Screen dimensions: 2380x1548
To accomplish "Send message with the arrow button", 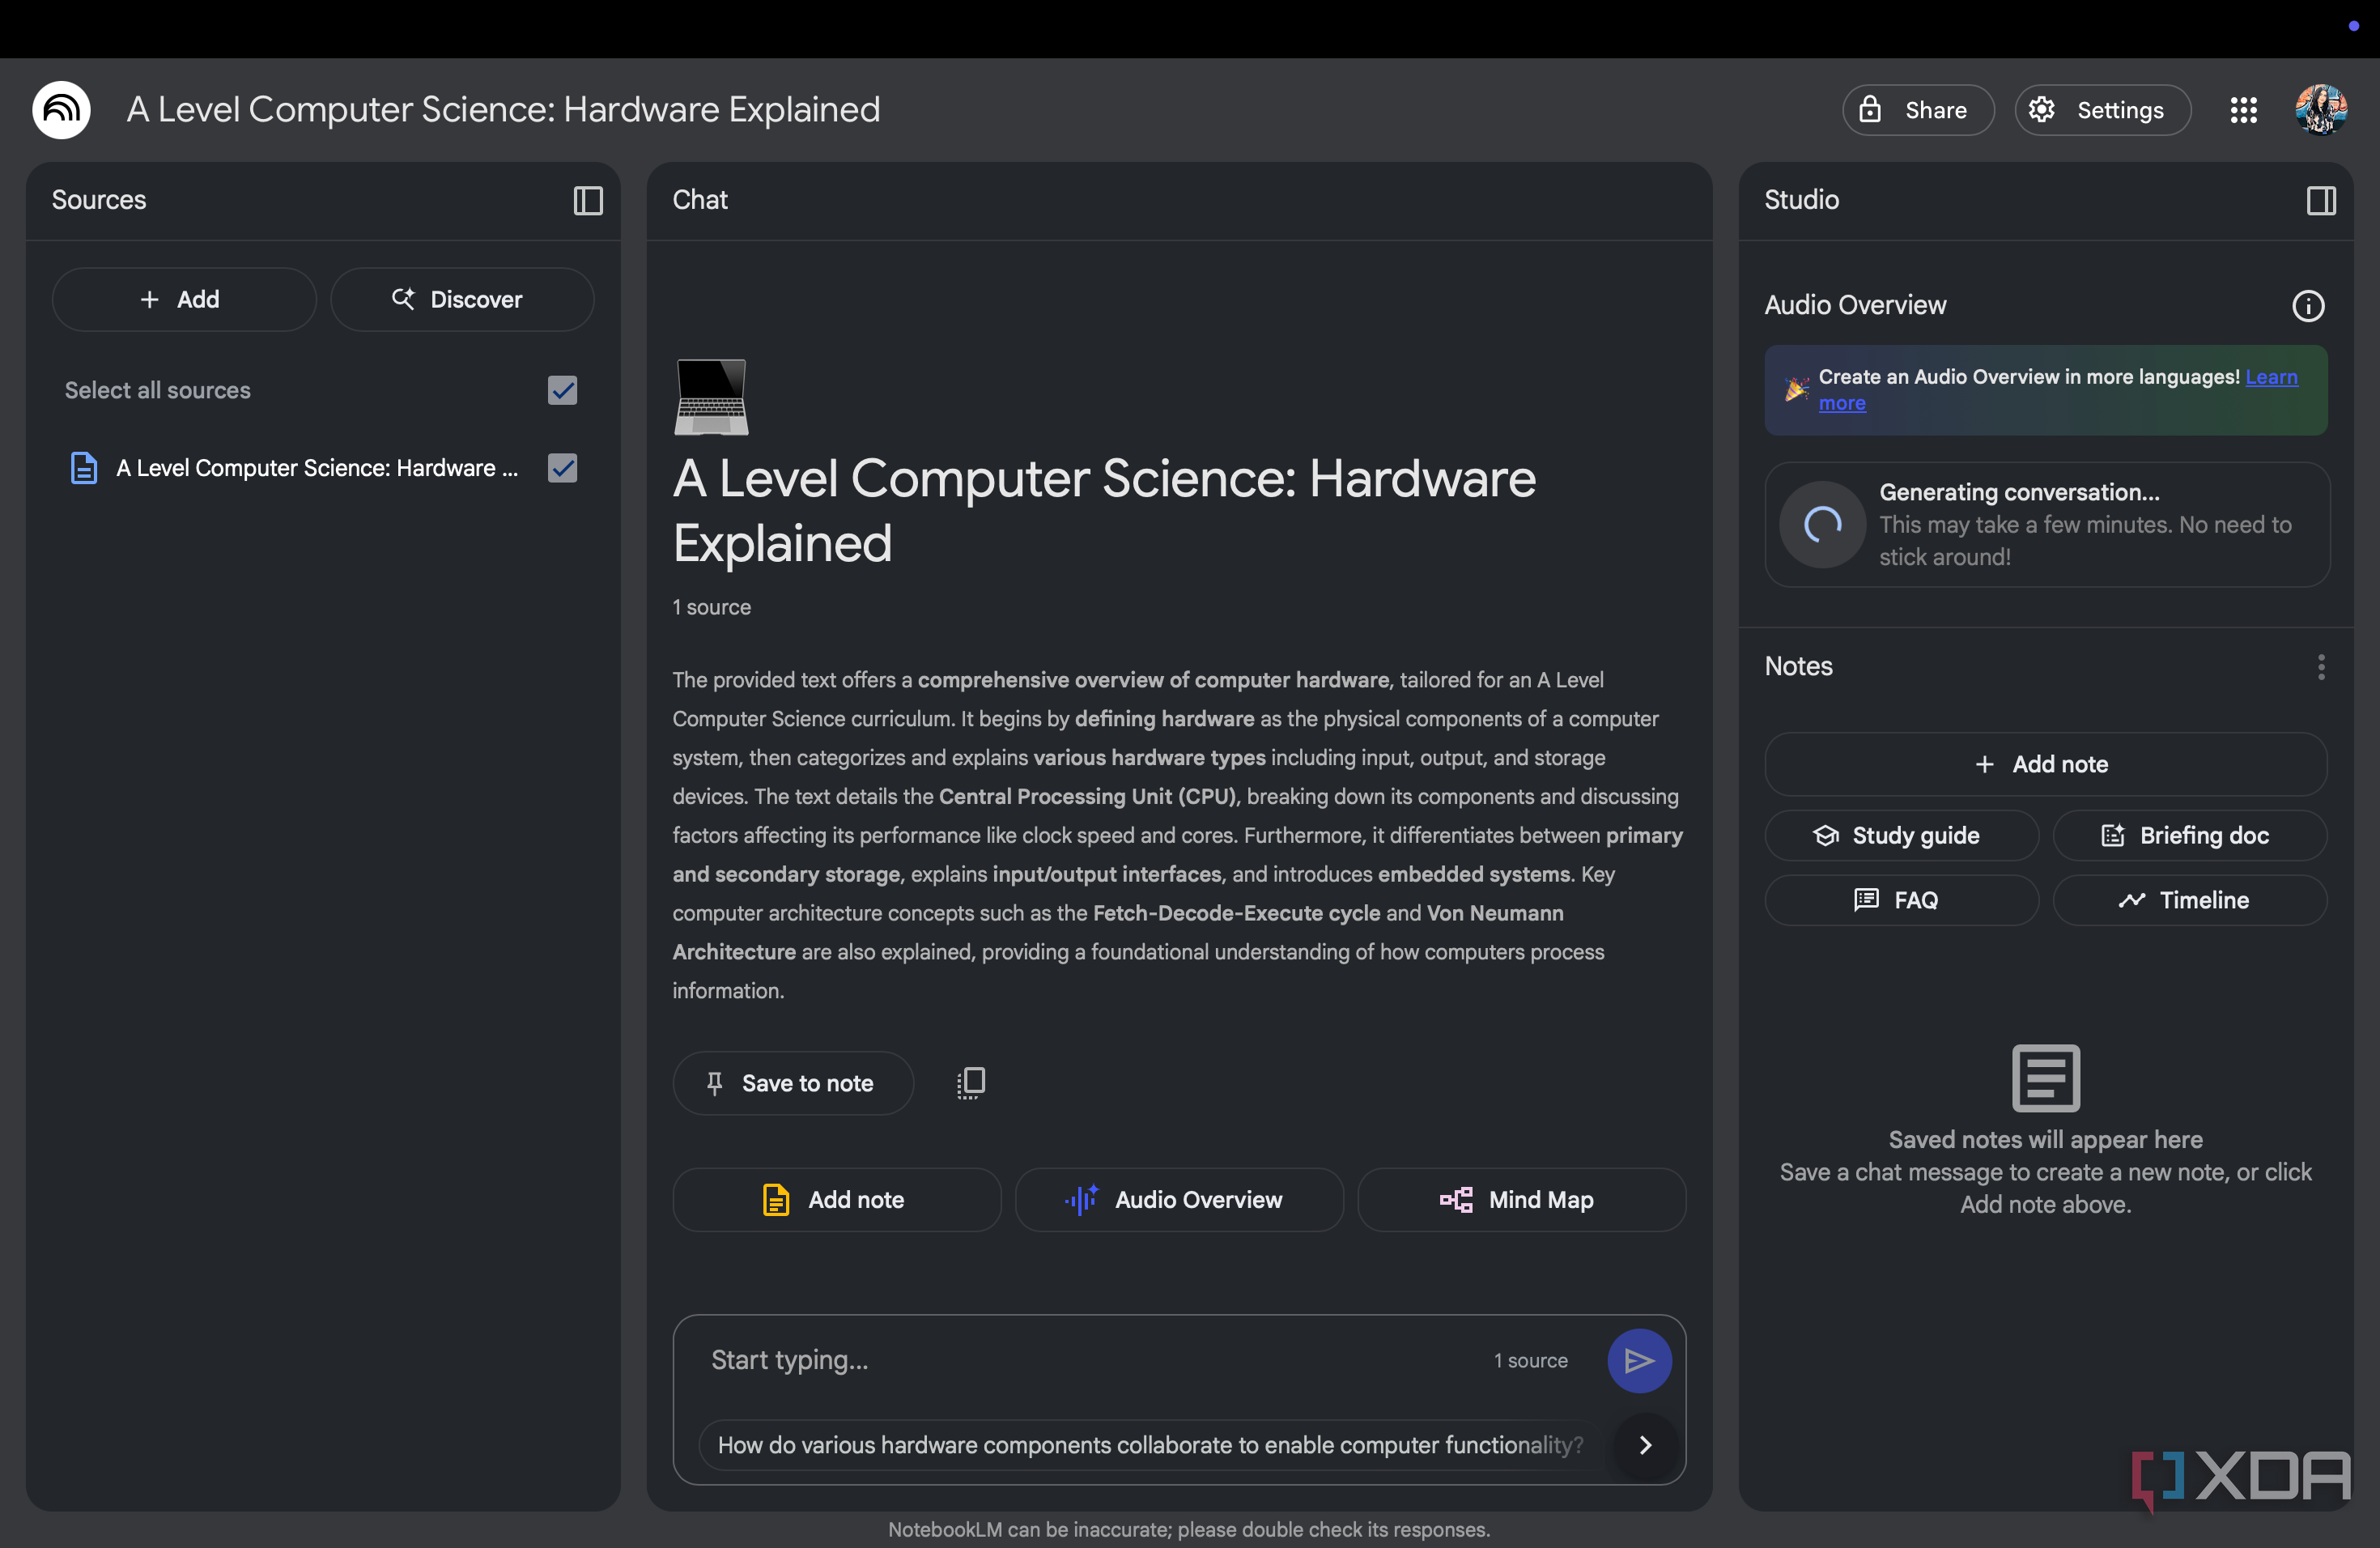I will [1639, 1360].
